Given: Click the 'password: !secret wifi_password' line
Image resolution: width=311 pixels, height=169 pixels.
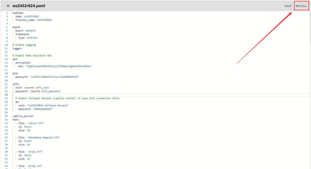Looking at the screenshot, I should (x=38, y=91).
